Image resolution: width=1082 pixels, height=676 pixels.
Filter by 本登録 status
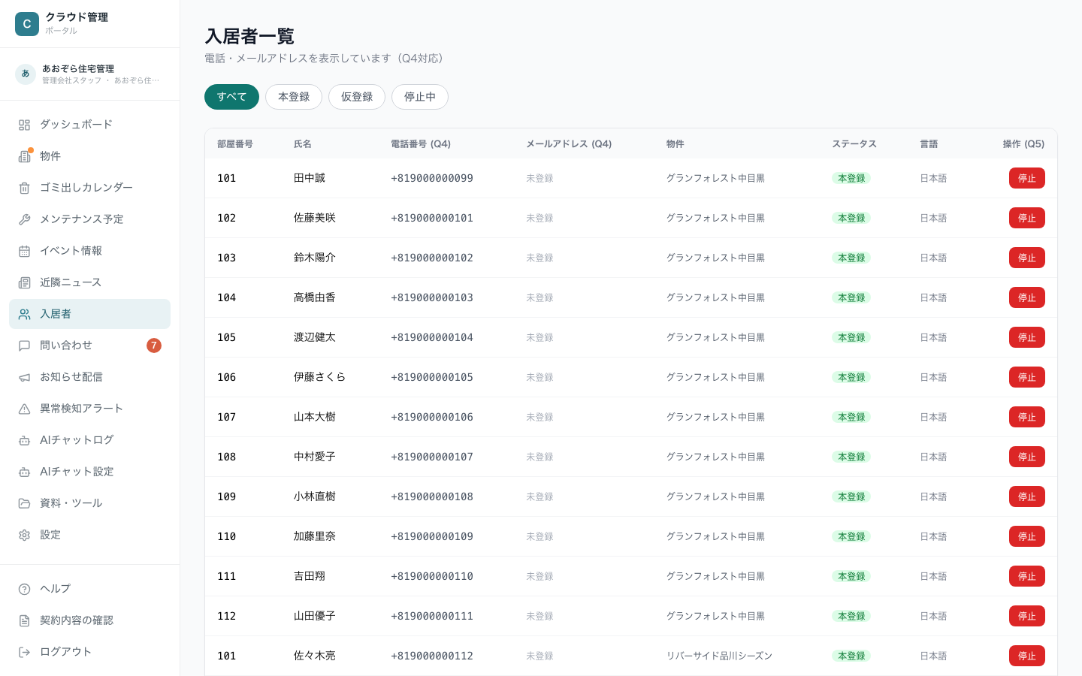pyautogui.click(x=294, y=97)
